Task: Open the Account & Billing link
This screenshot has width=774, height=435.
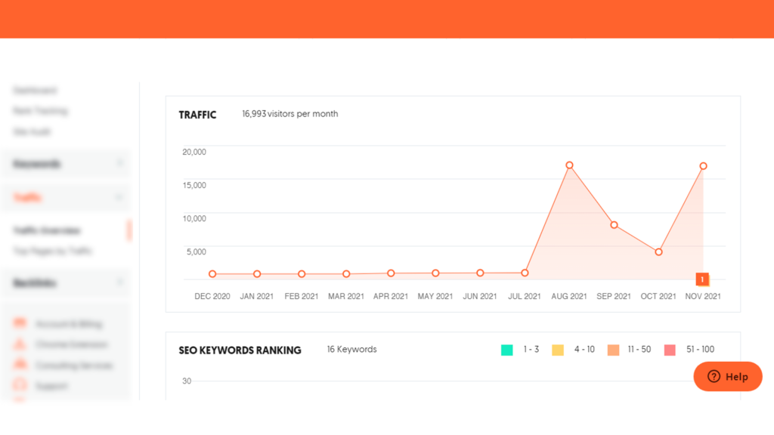Action: pos(69,324)
